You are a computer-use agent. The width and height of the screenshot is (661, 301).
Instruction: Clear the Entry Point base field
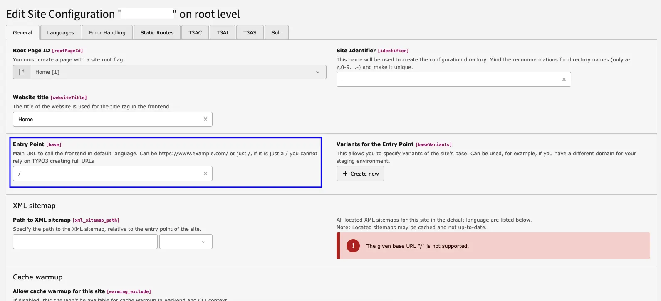click(x=205, y=174)
